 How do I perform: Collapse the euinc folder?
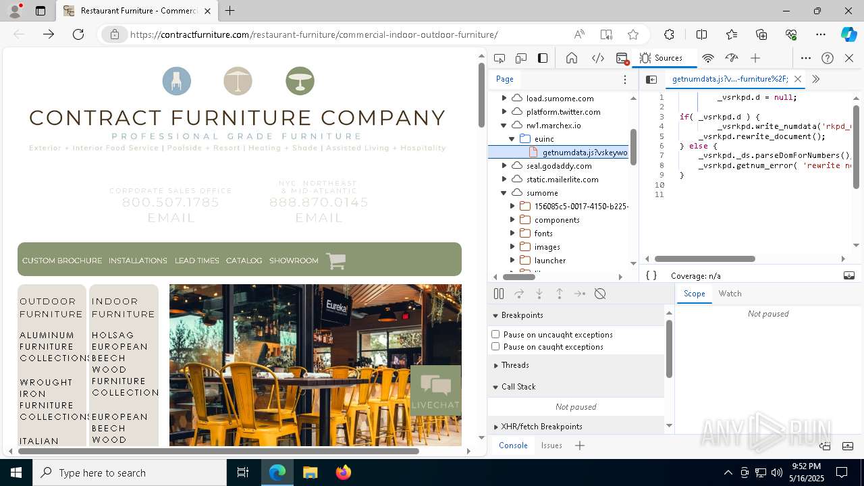pos(512,139)
